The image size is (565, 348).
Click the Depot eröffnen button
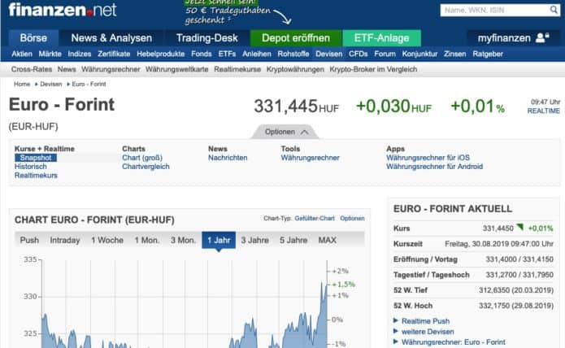click(295, 38)
